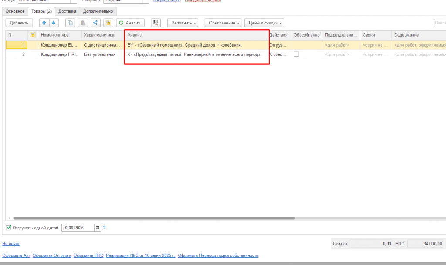Click the split row icon

95,23
